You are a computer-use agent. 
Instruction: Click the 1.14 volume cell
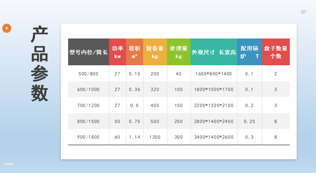click(x=135, y=137)
